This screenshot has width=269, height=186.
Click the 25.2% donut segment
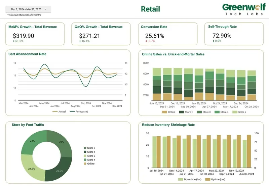click(60, 171)
